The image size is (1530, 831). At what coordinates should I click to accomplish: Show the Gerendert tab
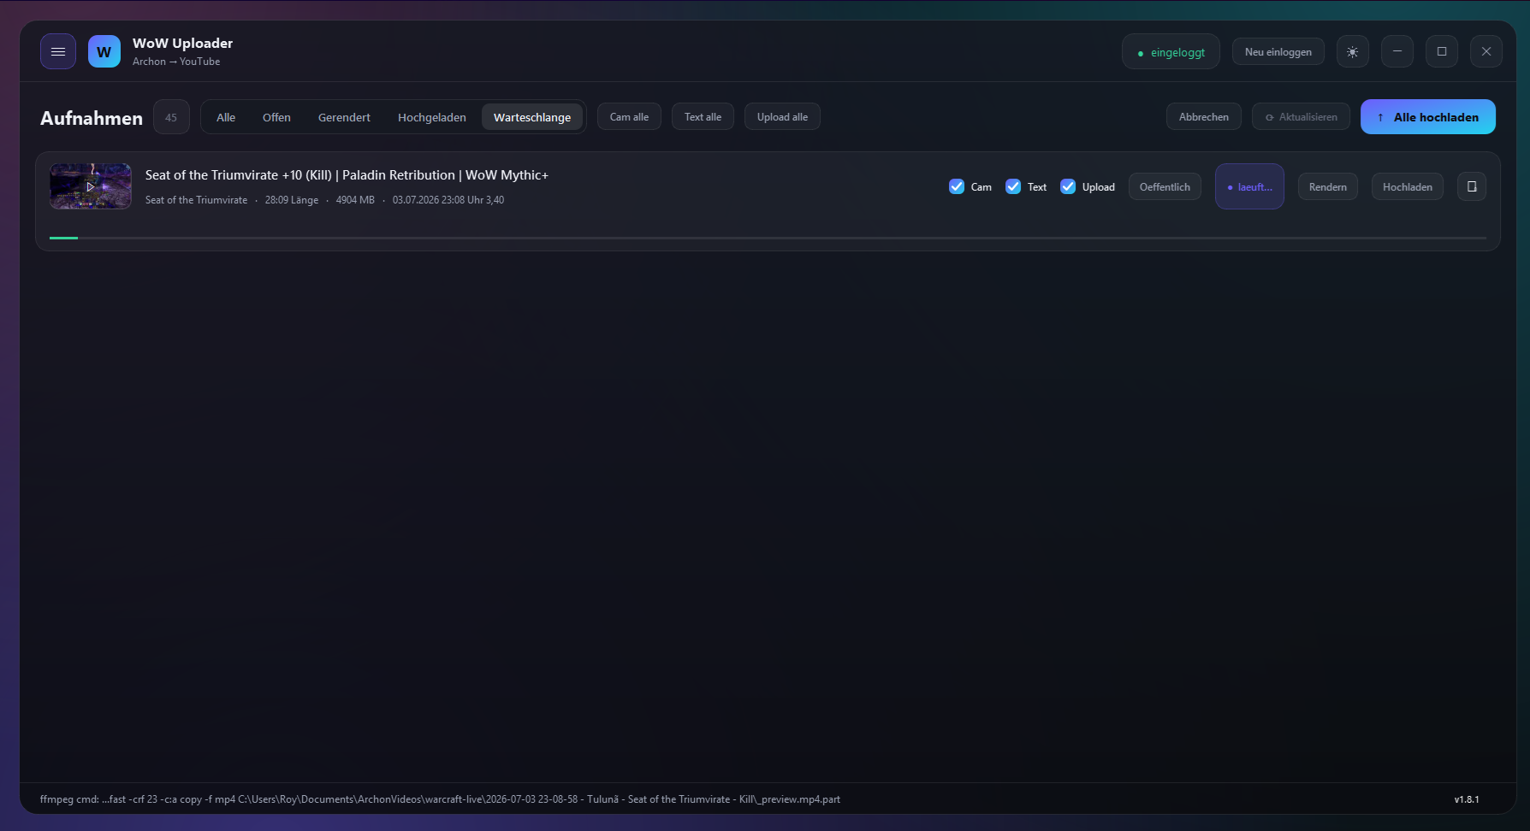click(344, 117)
